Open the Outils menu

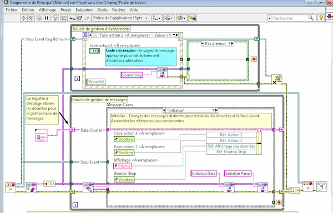point(102,10)
